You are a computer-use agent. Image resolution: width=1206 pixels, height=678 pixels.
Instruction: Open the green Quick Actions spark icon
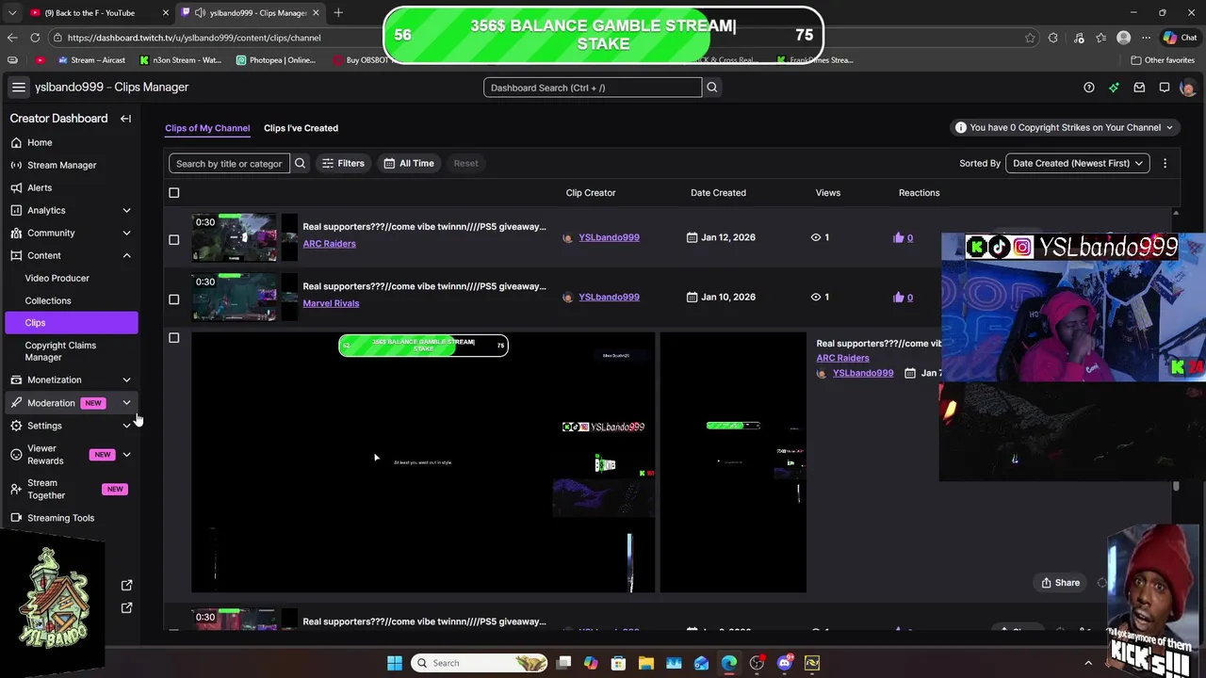coord(1114,88)
